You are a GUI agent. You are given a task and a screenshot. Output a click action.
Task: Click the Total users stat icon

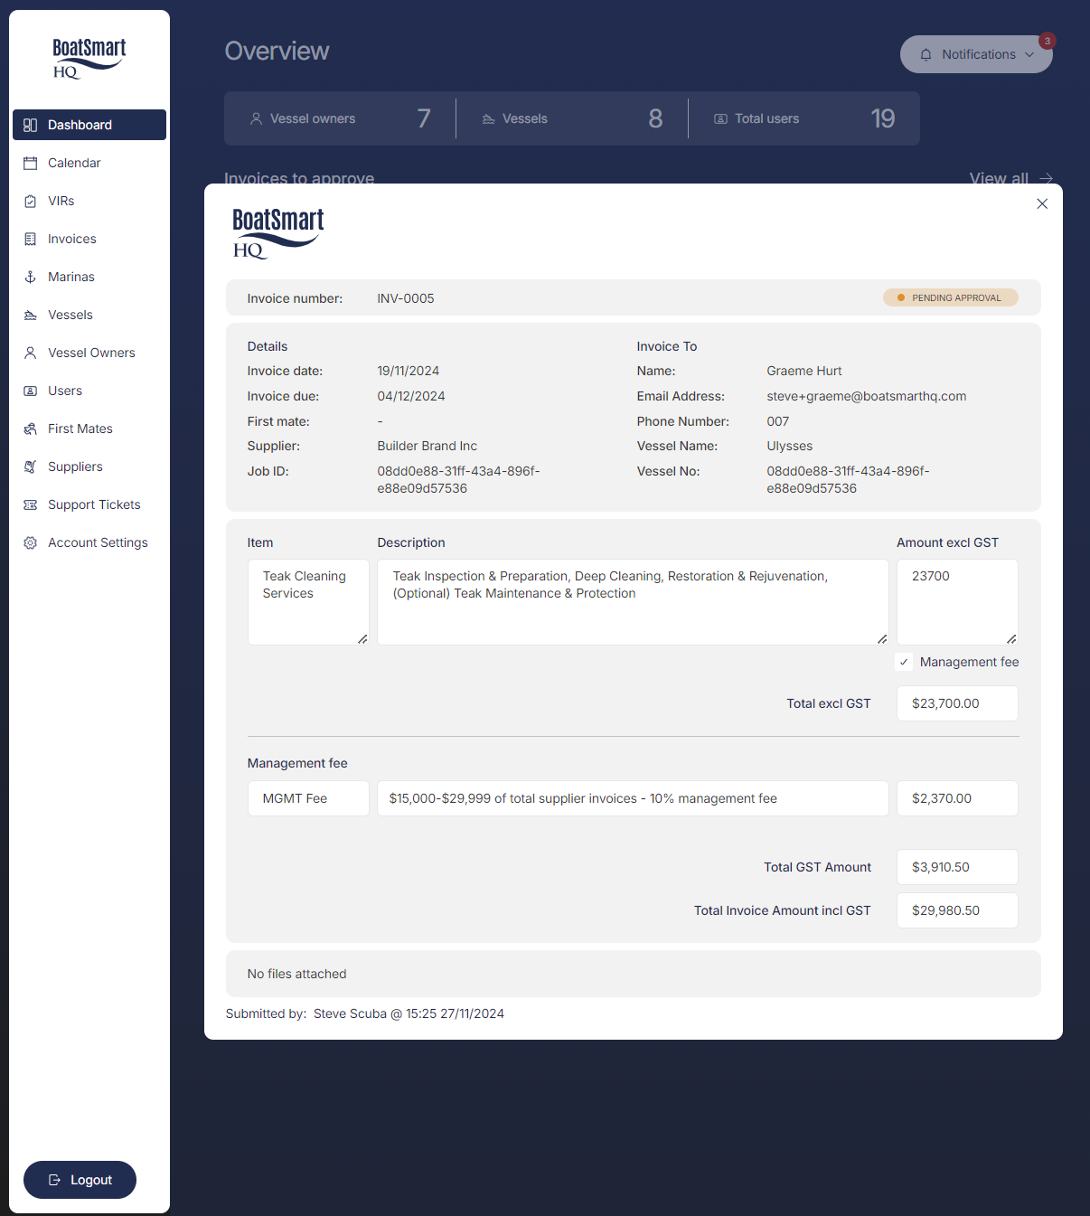tap(720, 118)
